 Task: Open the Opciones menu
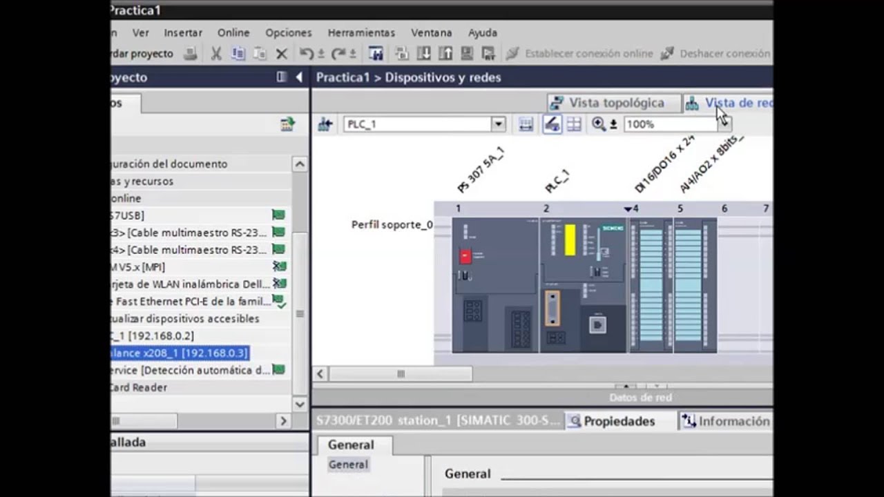289,32
